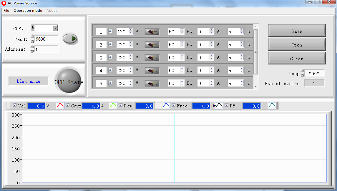Disable the step 1 row checkbox
Viewport: 337px width, 191px height.
point(110,31)
